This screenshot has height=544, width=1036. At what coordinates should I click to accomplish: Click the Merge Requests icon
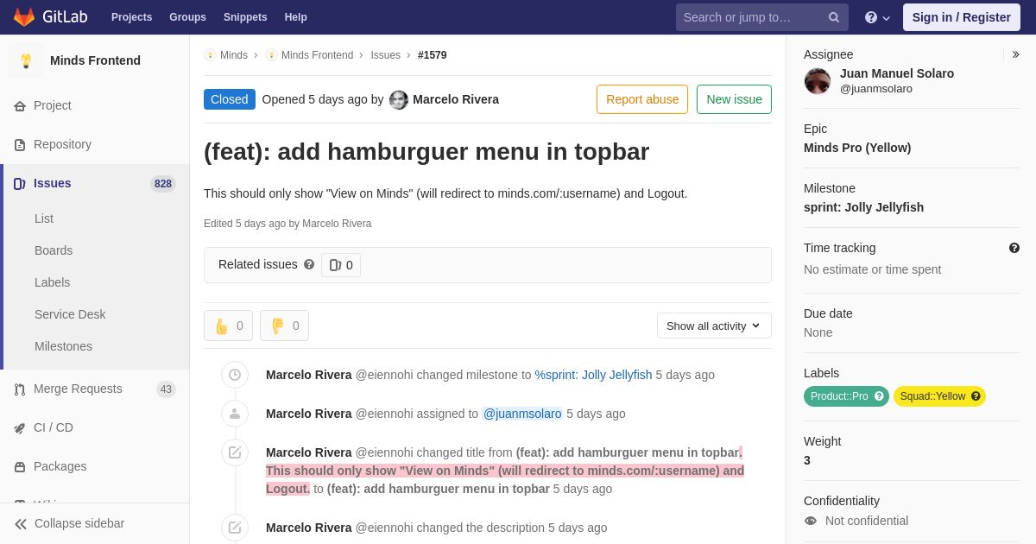(x=20, y=389)
